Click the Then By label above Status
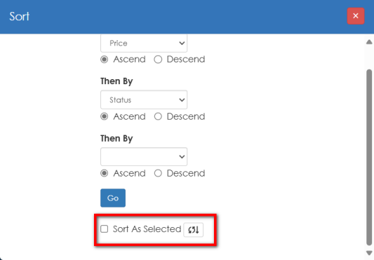Viewport: 374px width, 260px height. [x=116, y=81]
